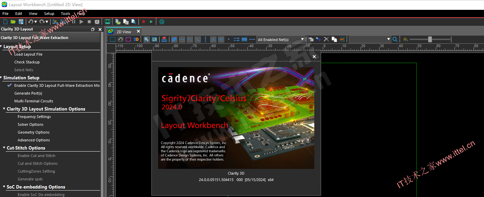
Task: Run the script with the green play icon
Action: [151, 22]
